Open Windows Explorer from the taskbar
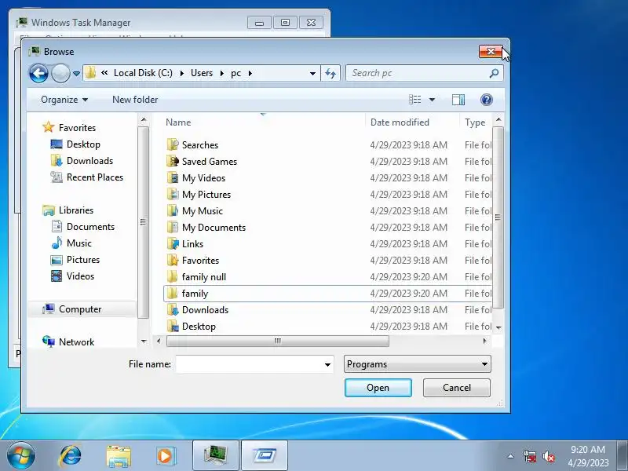The width and height of the screenshot is (628, 471). tap(119, 456)
